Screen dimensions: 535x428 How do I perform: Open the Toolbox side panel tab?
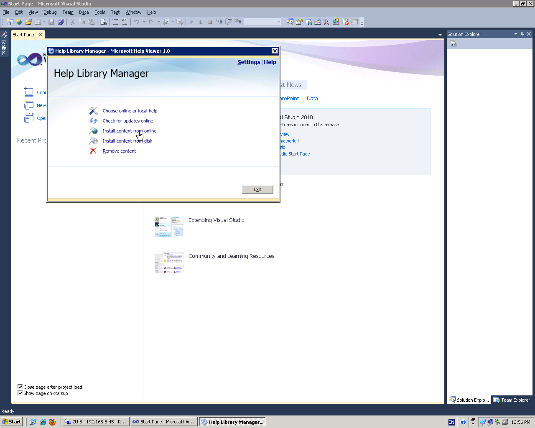(x=4, y=43)
